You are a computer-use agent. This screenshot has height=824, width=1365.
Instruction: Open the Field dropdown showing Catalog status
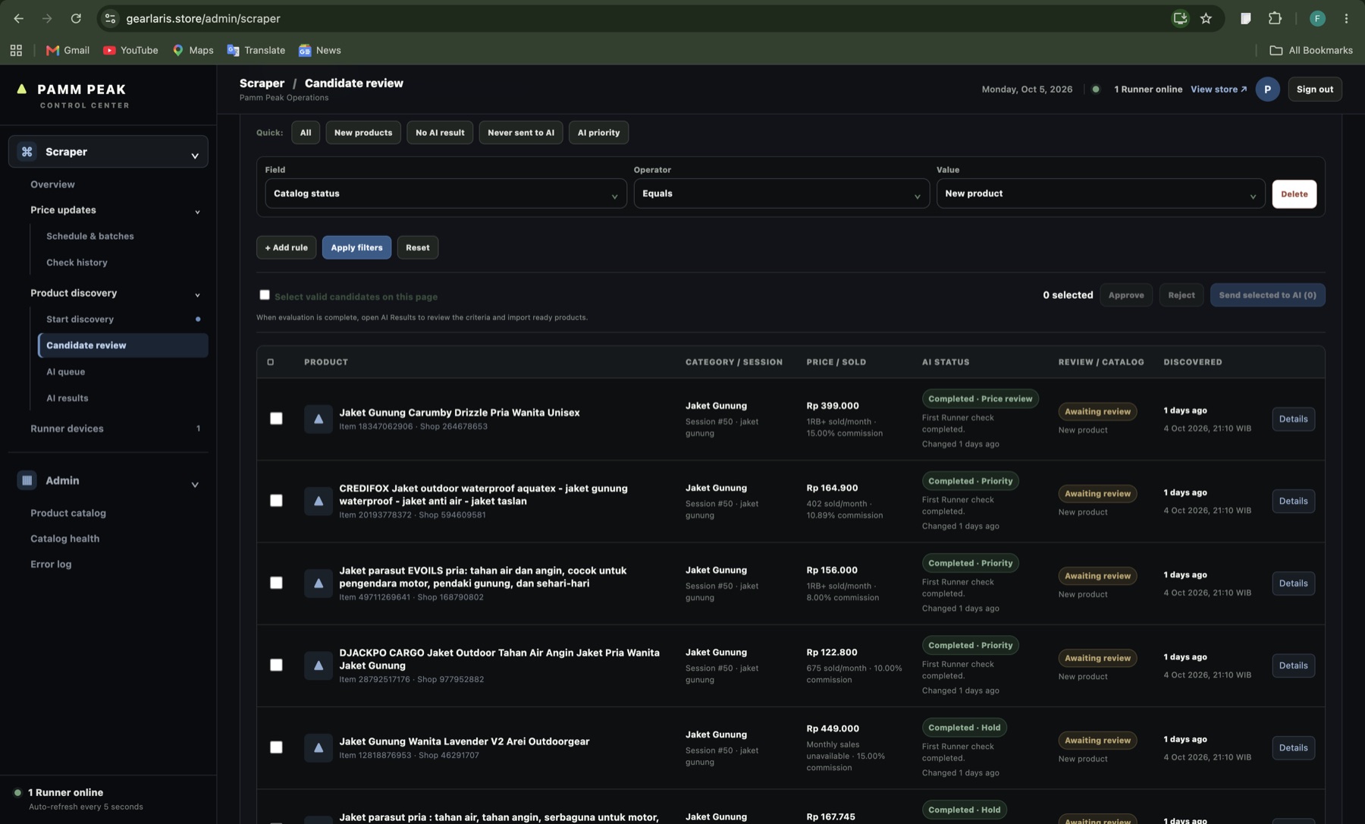click(x=446, y=193)
